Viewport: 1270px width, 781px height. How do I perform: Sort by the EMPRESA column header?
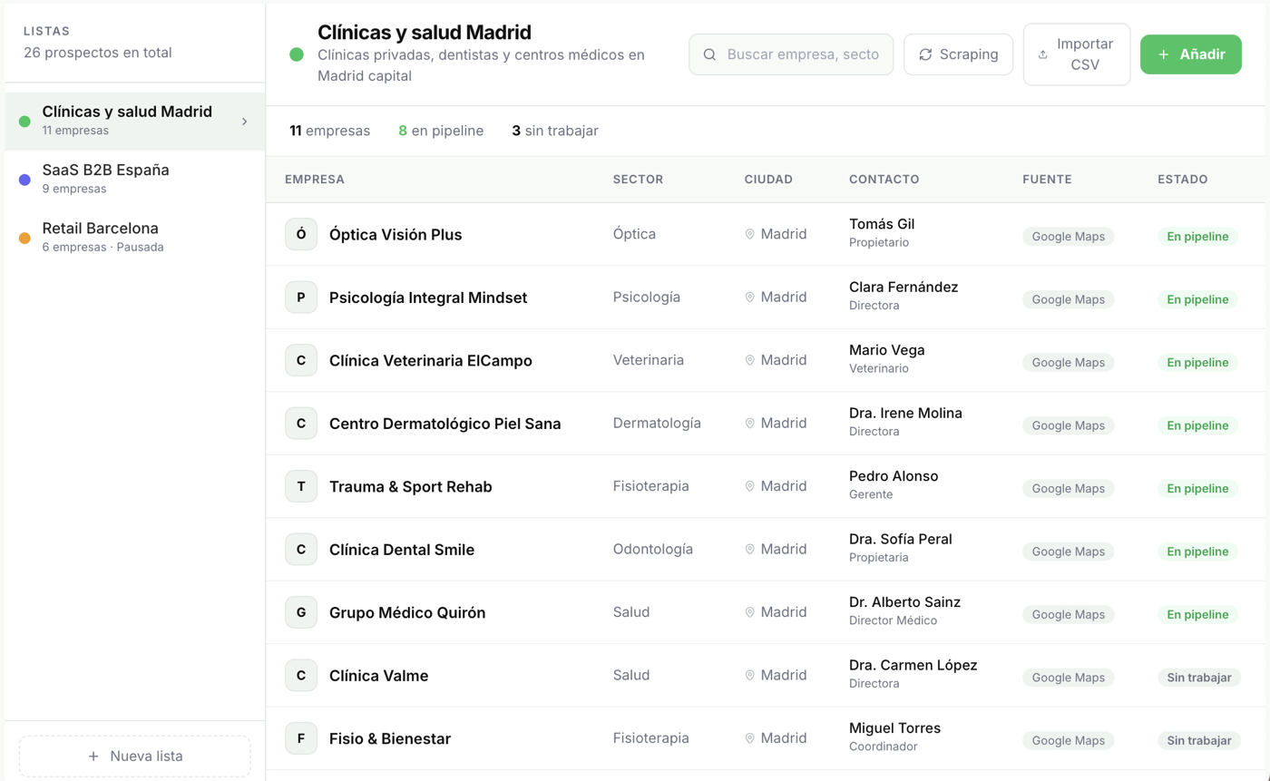[315, 180]
